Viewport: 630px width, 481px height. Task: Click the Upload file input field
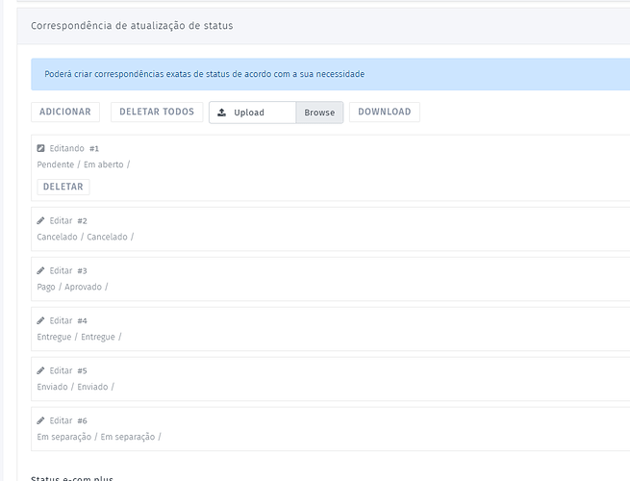coord(253,113)
